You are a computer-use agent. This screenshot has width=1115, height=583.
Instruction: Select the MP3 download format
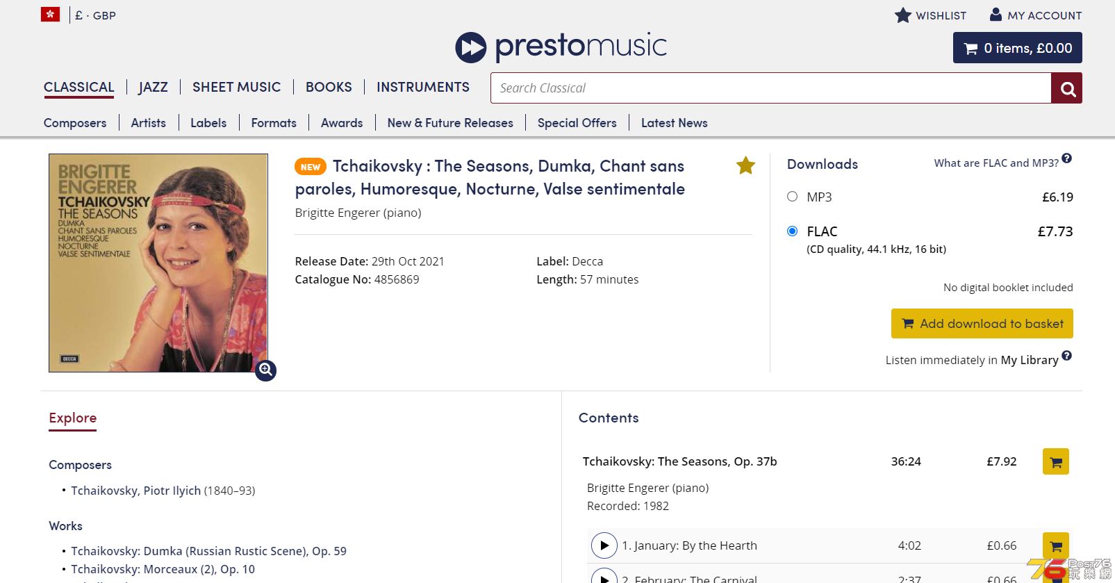click(792, 197)
